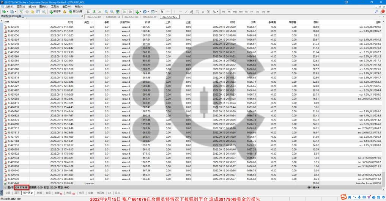The width and height of the screenshot is (386, 201).
Task: Select the crosshair cursor tool
Action: pyautogui.click(x=167, y=12)
